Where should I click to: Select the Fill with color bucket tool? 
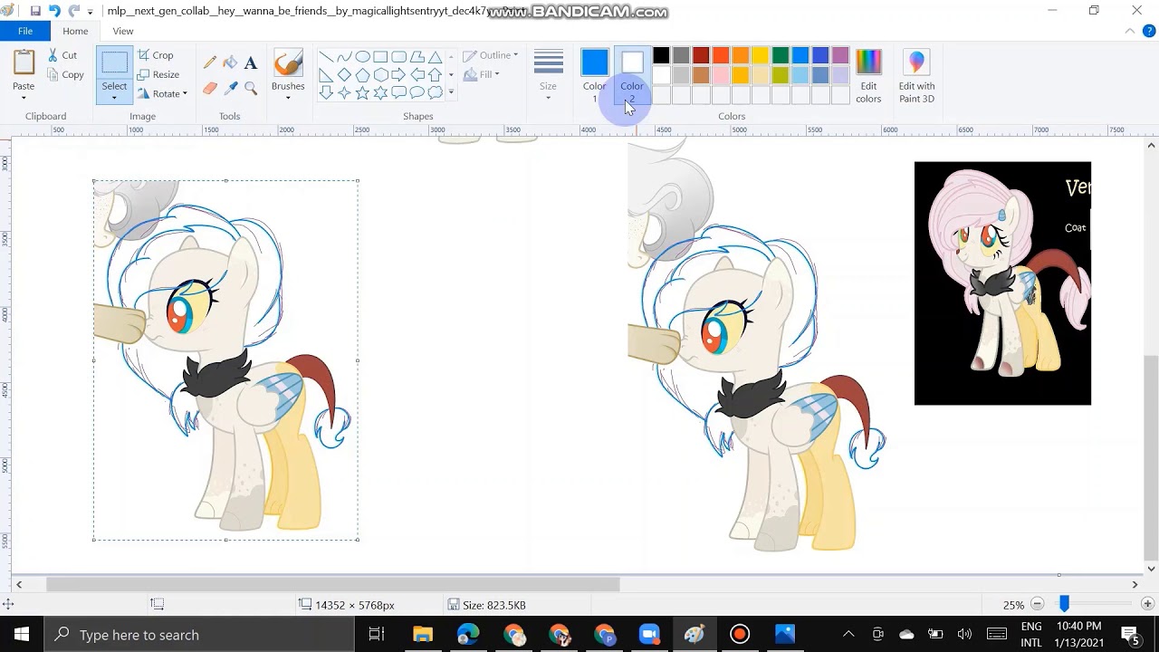[230, 62]
